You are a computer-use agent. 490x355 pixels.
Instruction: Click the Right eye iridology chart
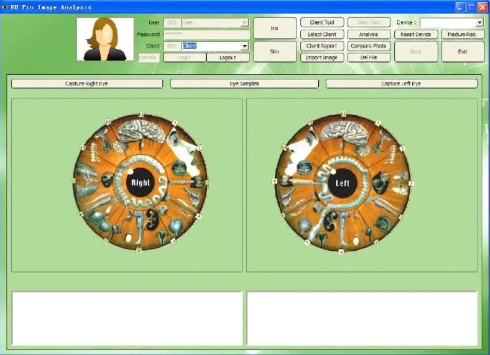140,182
